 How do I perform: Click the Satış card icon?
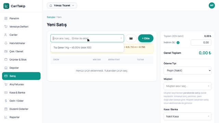pyautogui.click(x=6, y=76)
